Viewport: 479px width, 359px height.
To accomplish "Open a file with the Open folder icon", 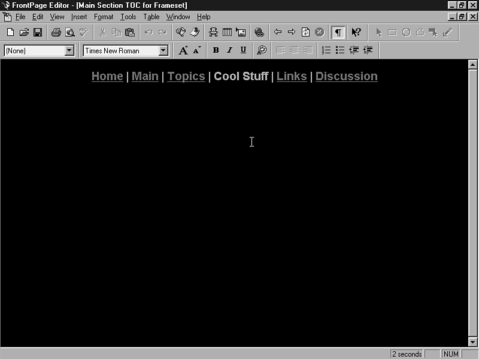I will pos(24,32).
